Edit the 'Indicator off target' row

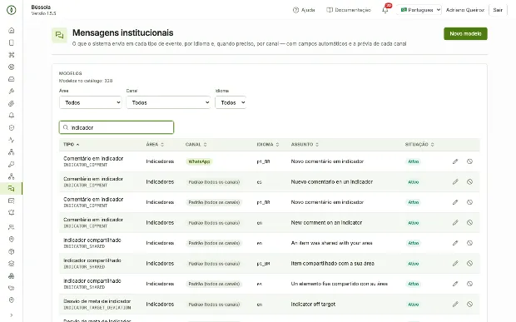455,305
